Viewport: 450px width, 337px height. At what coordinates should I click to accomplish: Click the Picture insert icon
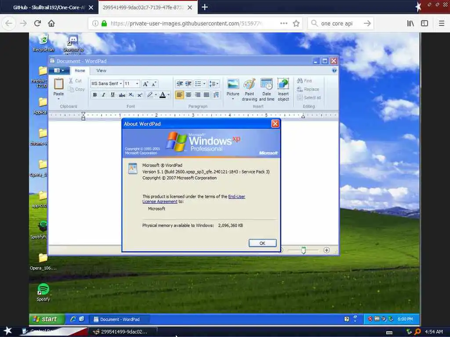[233, 84]
